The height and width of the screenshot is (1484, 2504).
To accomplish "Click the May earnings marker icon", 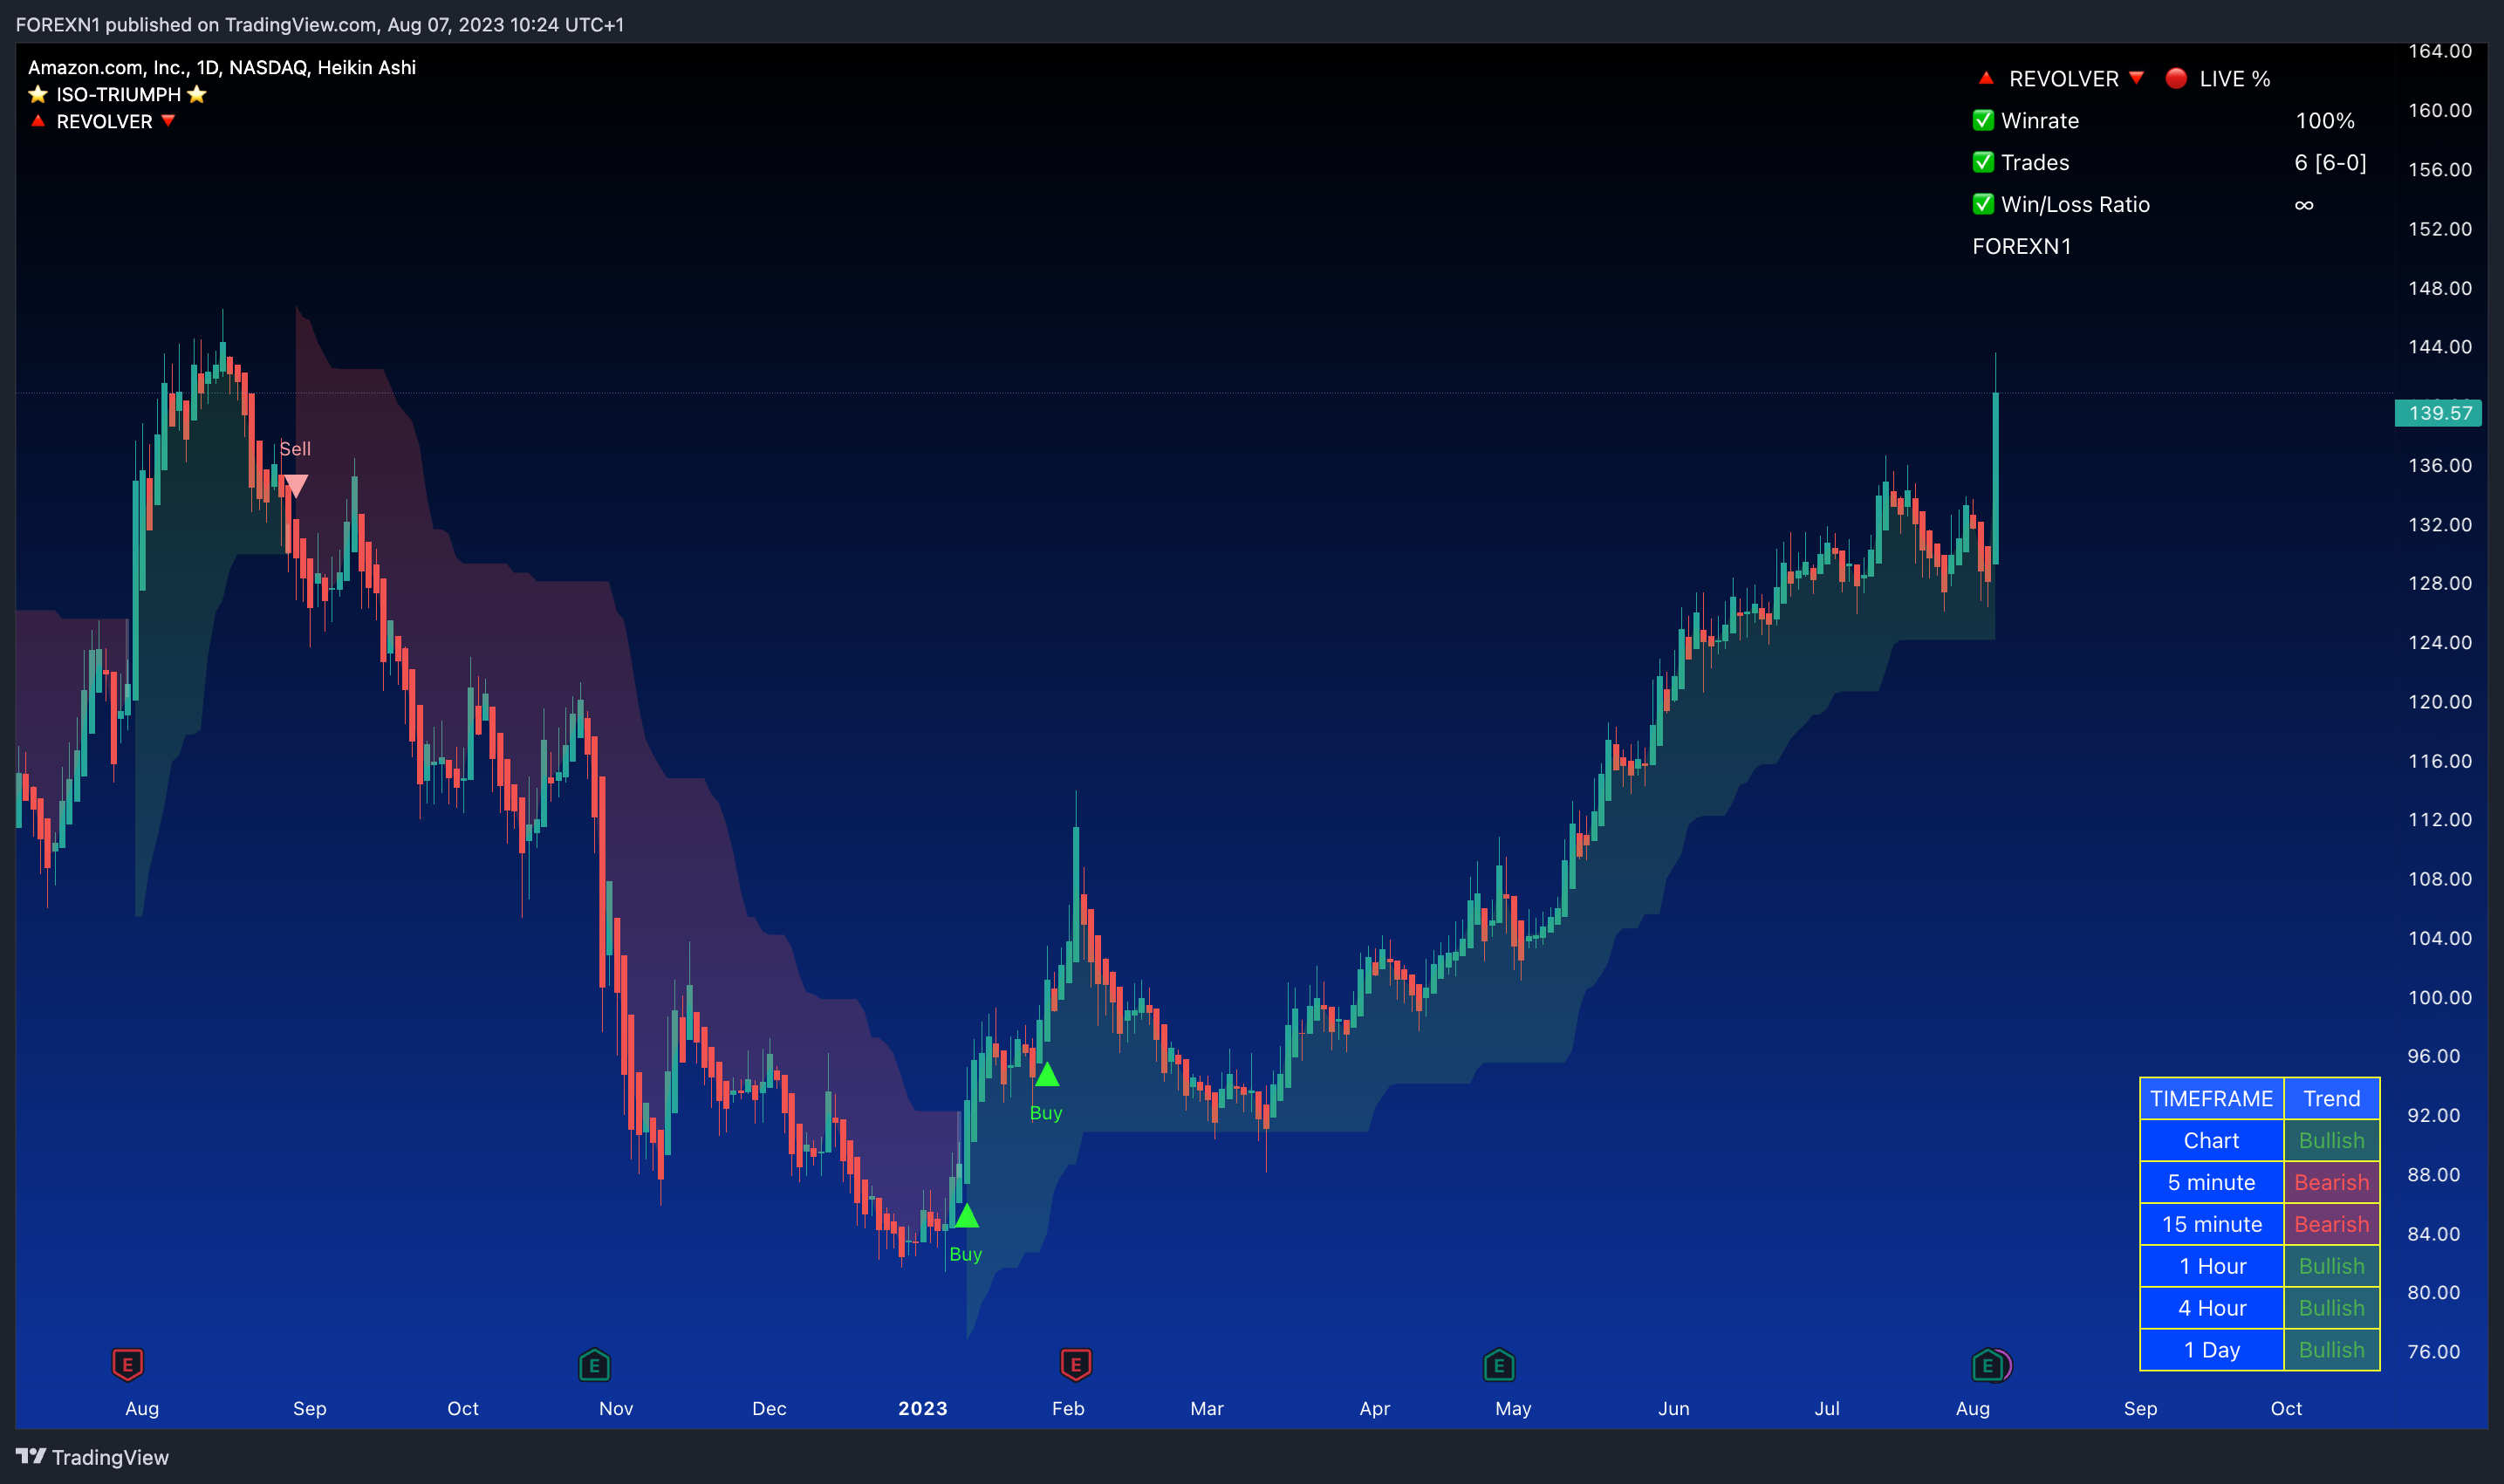I will pos(1498,1364).
